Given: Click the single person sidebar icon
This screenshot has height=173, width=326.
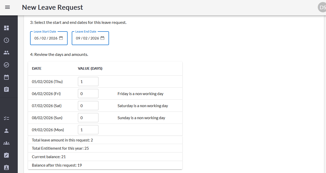Looking at the screenshot, I should (6, 131).
